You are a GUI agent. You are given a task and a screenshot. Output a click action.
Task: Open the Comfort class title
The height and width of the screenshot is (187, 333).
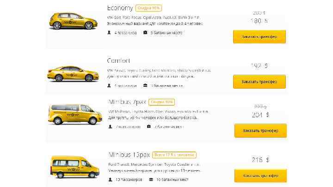pyautogui.click(x=118, y=60)
